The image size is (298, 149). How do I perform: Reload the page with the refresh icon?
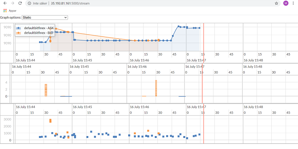pos(20,3)
